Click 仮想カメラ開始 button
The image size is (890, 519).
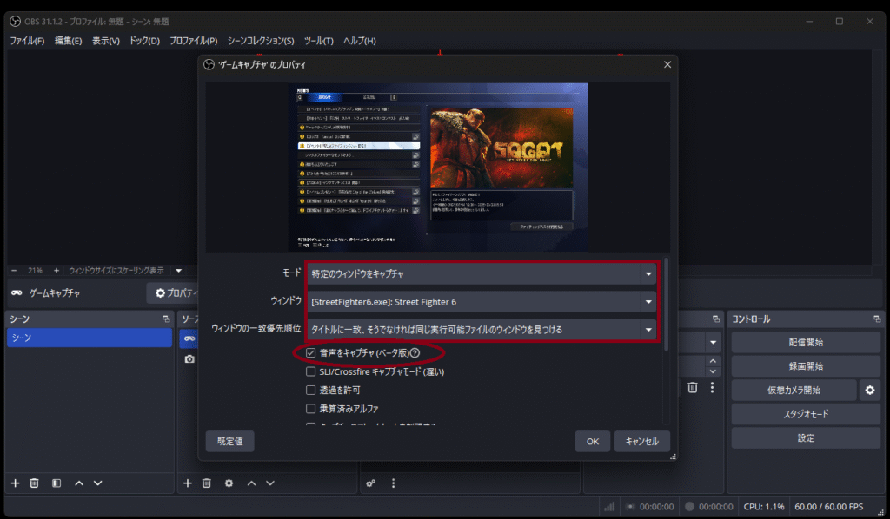(x=794, y=390)
